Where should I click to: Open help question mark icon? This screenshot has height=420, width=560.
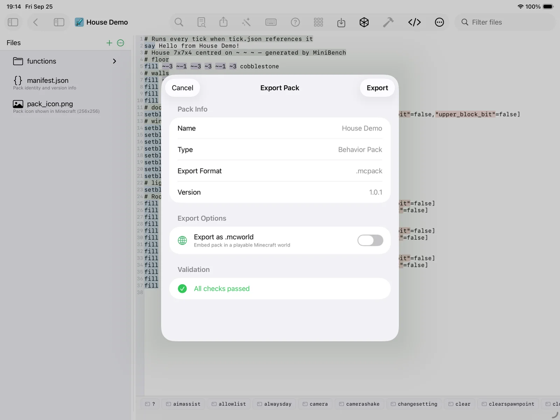coord(295,22)
